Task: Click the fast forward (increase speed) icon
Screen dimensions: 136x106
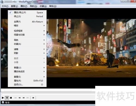Action: coord(24,98)
